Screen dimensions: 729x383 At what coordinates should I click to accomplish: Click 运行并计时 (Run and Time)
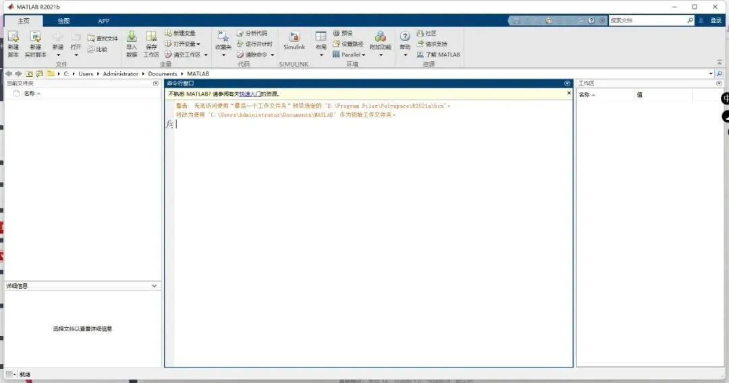254,44
